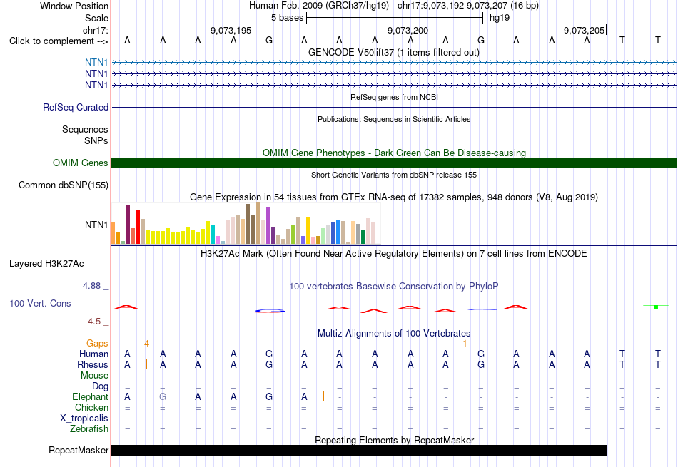Click 'Human Feb. 2009 (GRCh37/hg19)' assembly text
The width and height of the screenshot is (678, 467).
pyautogui.click(x=319, y=6)
